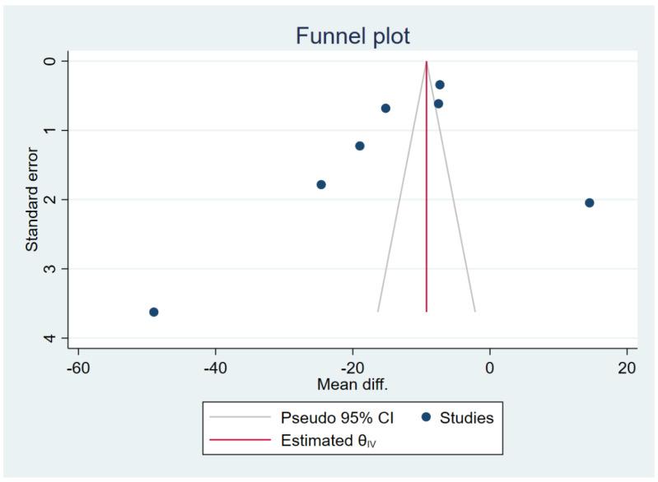Select the study point near mean diff. -49

click(153, 312)
